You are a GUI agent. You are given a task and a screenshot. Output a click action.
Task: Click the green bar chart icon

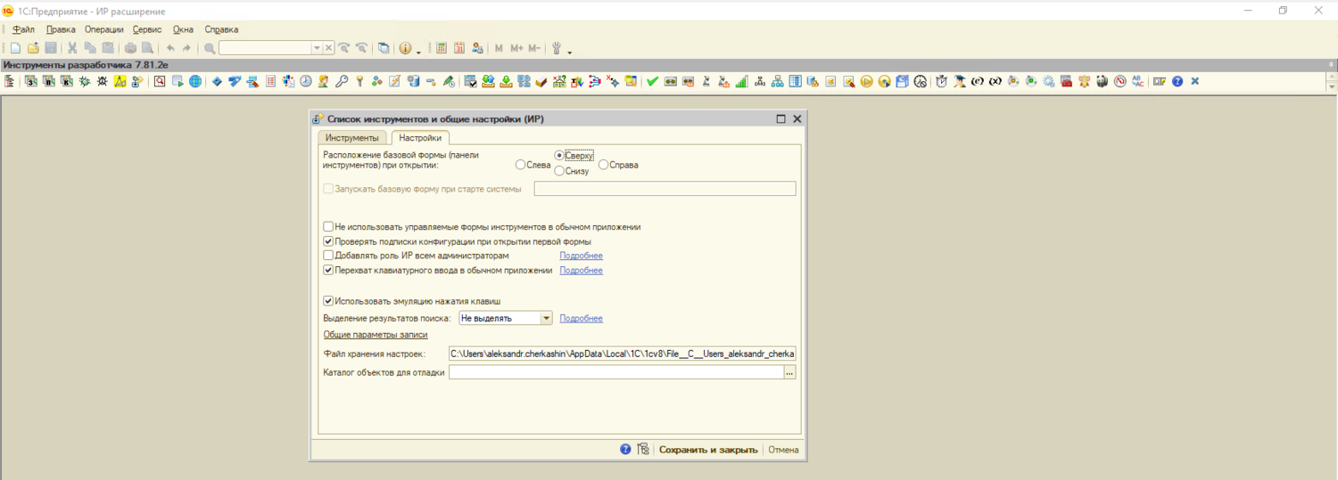coord(740,81)
